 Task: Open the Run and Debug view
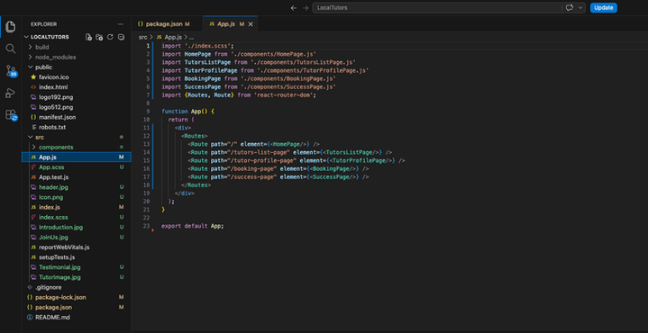pos(11,93)
